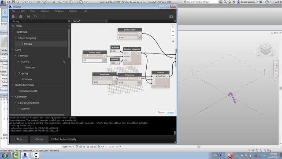Open the Libraries menu in Dynamo

(x=45, y=11)
